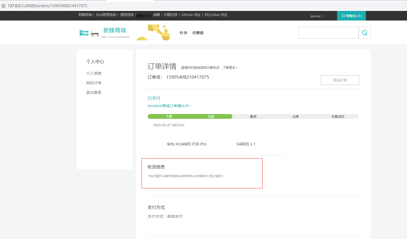Focus the product search input field
407x239 pixels.
(x=329, y=33)
